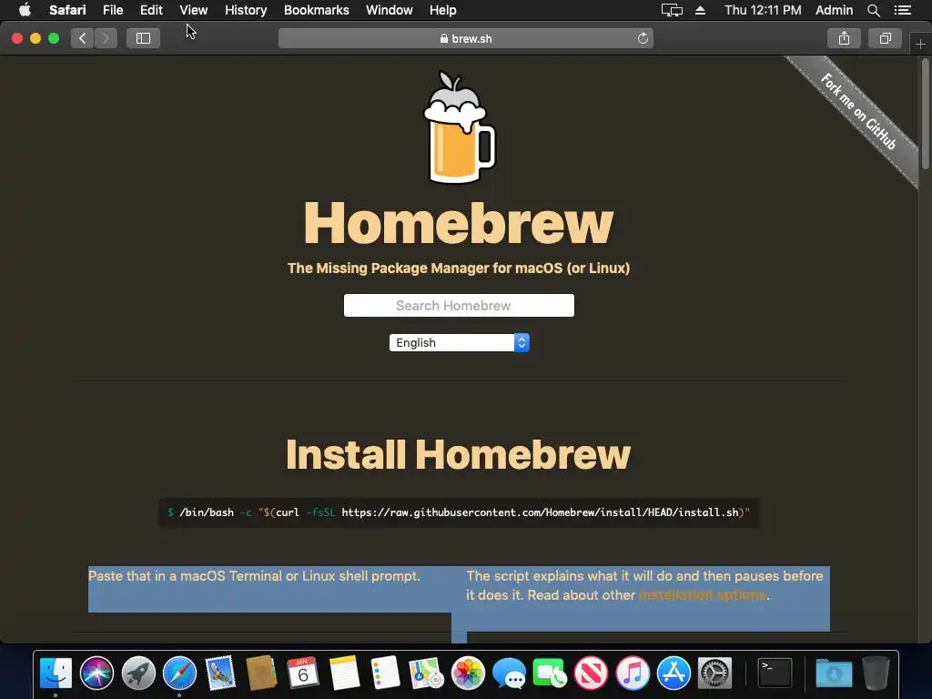Open Downloads folder in Dock

click(x=834, y=674)
